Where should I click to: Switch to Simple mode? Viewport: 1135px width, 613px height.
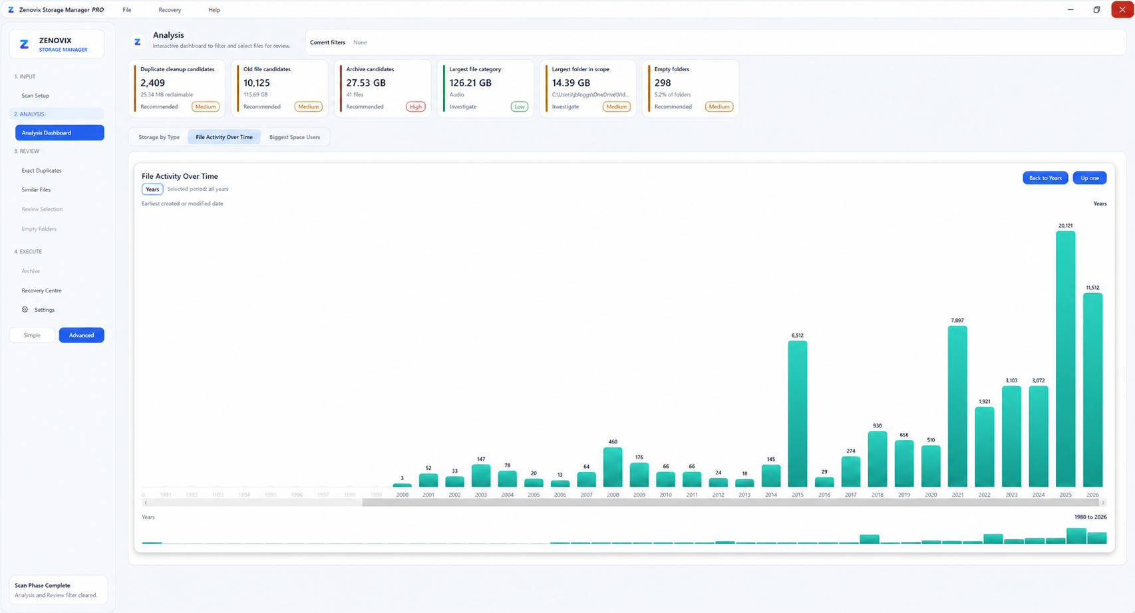coord(32,335)
